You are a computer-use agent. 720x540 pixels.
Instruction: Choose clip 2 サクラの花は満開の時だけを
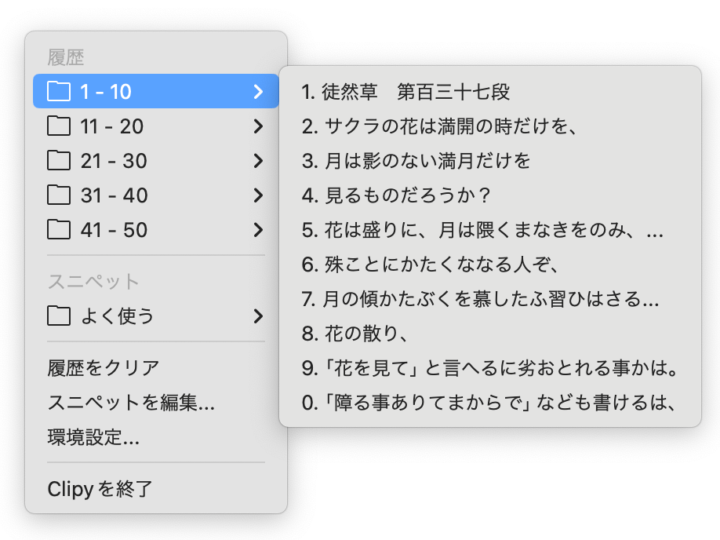[440, 126]
